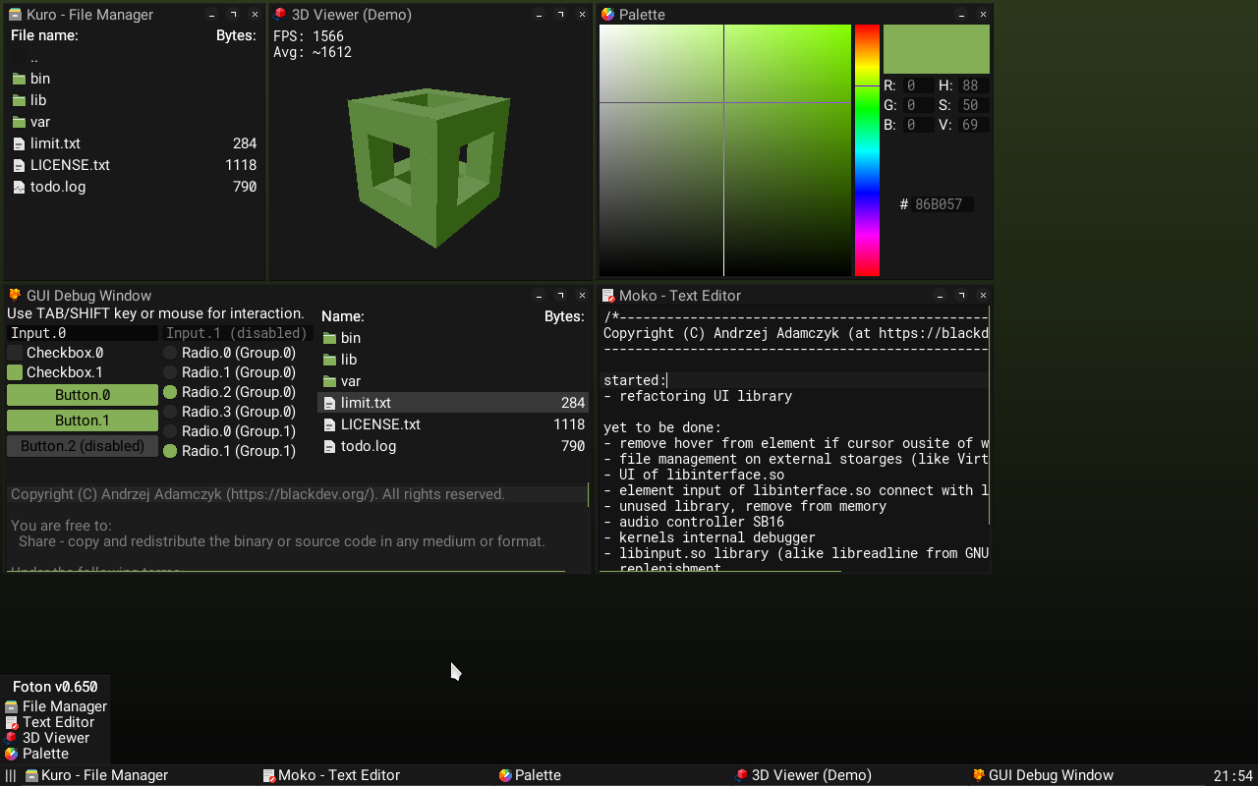This screenshot has width=1258, height=786.
Task: Click the clock showing 21:54
Action: [x=1233, y=776]
